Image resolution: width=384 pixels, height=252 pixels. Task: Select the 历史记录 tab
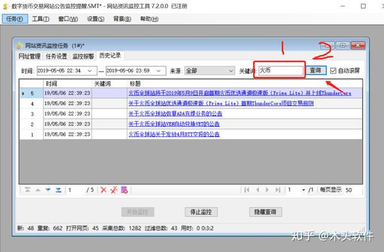pos(110,56)
